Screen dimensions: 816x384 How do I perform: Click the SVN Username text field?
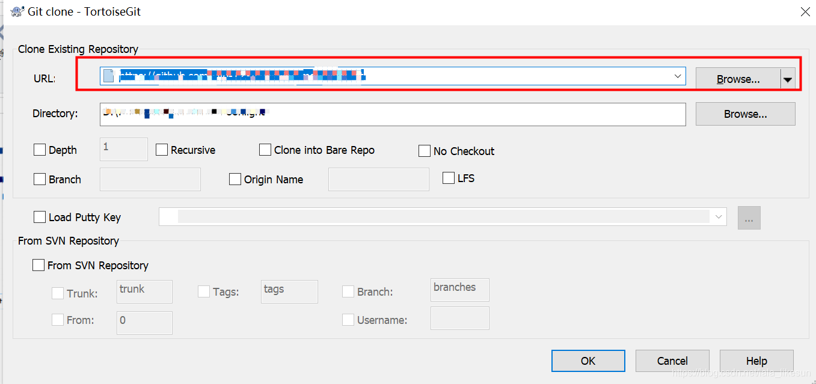pyautogui.click(x=460, y=318)
